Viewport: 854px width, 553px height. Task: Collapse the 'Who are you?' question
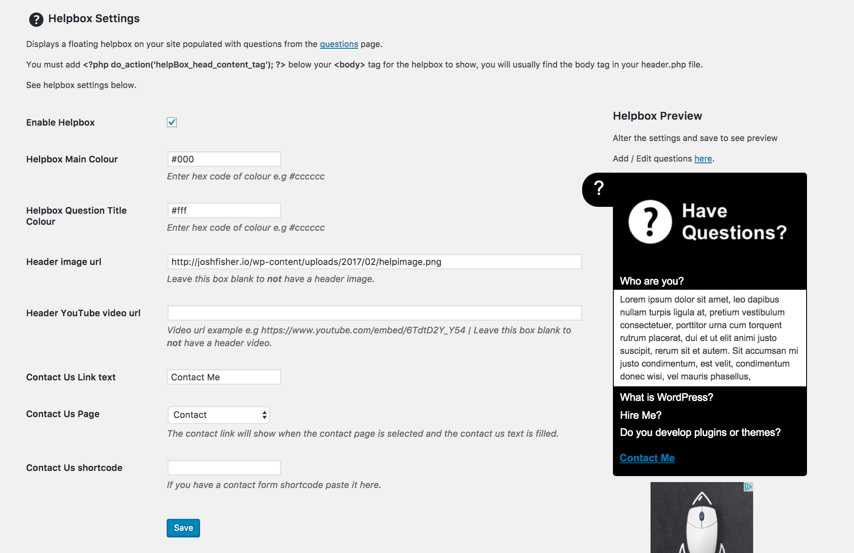(652, 281)
